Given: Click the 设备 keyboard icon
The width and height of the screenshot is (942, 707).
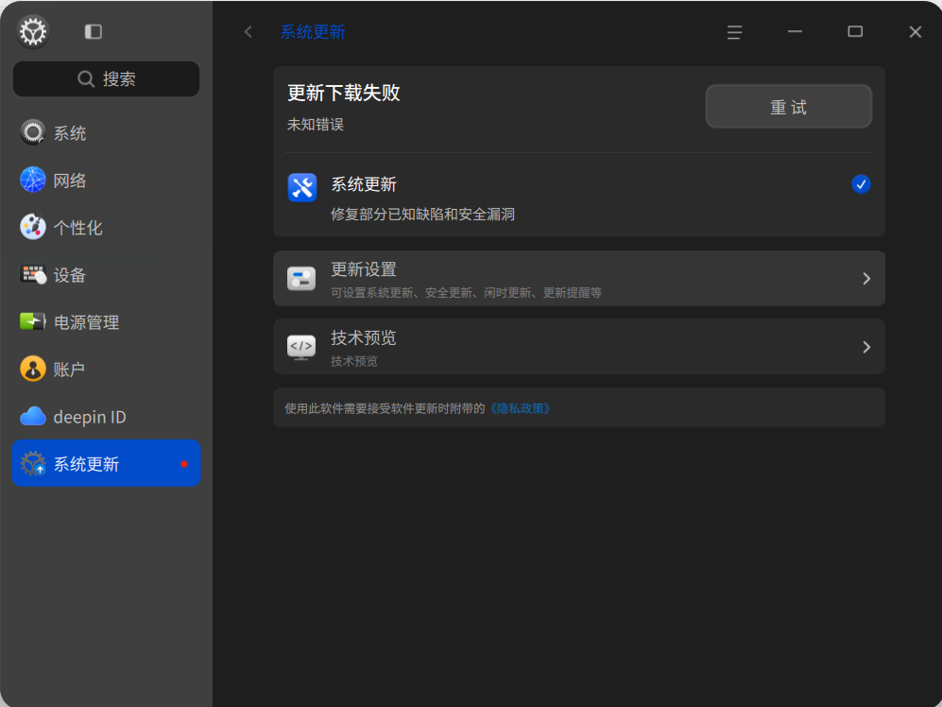Looking at the screenshot, I should [x=33, y=275].
